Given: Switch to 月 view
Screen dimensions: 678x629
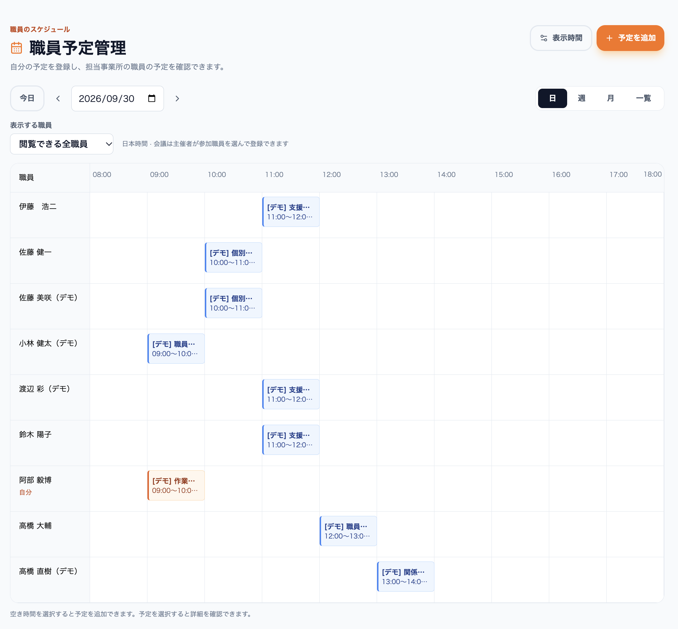Looking at the screenshot, I should (x=610, y=98).
